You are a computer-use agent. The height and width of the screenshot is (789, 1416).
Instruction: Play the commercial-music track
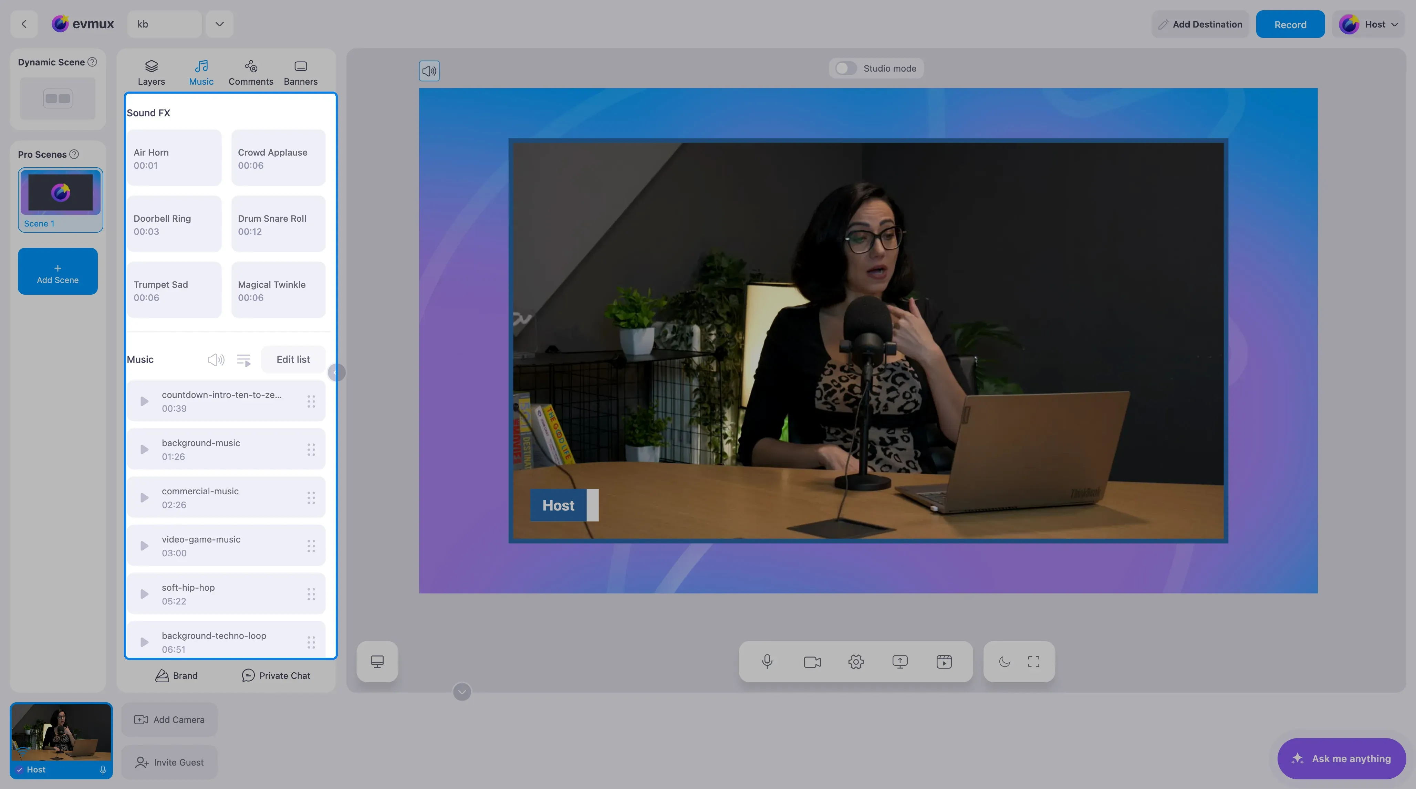144,498
